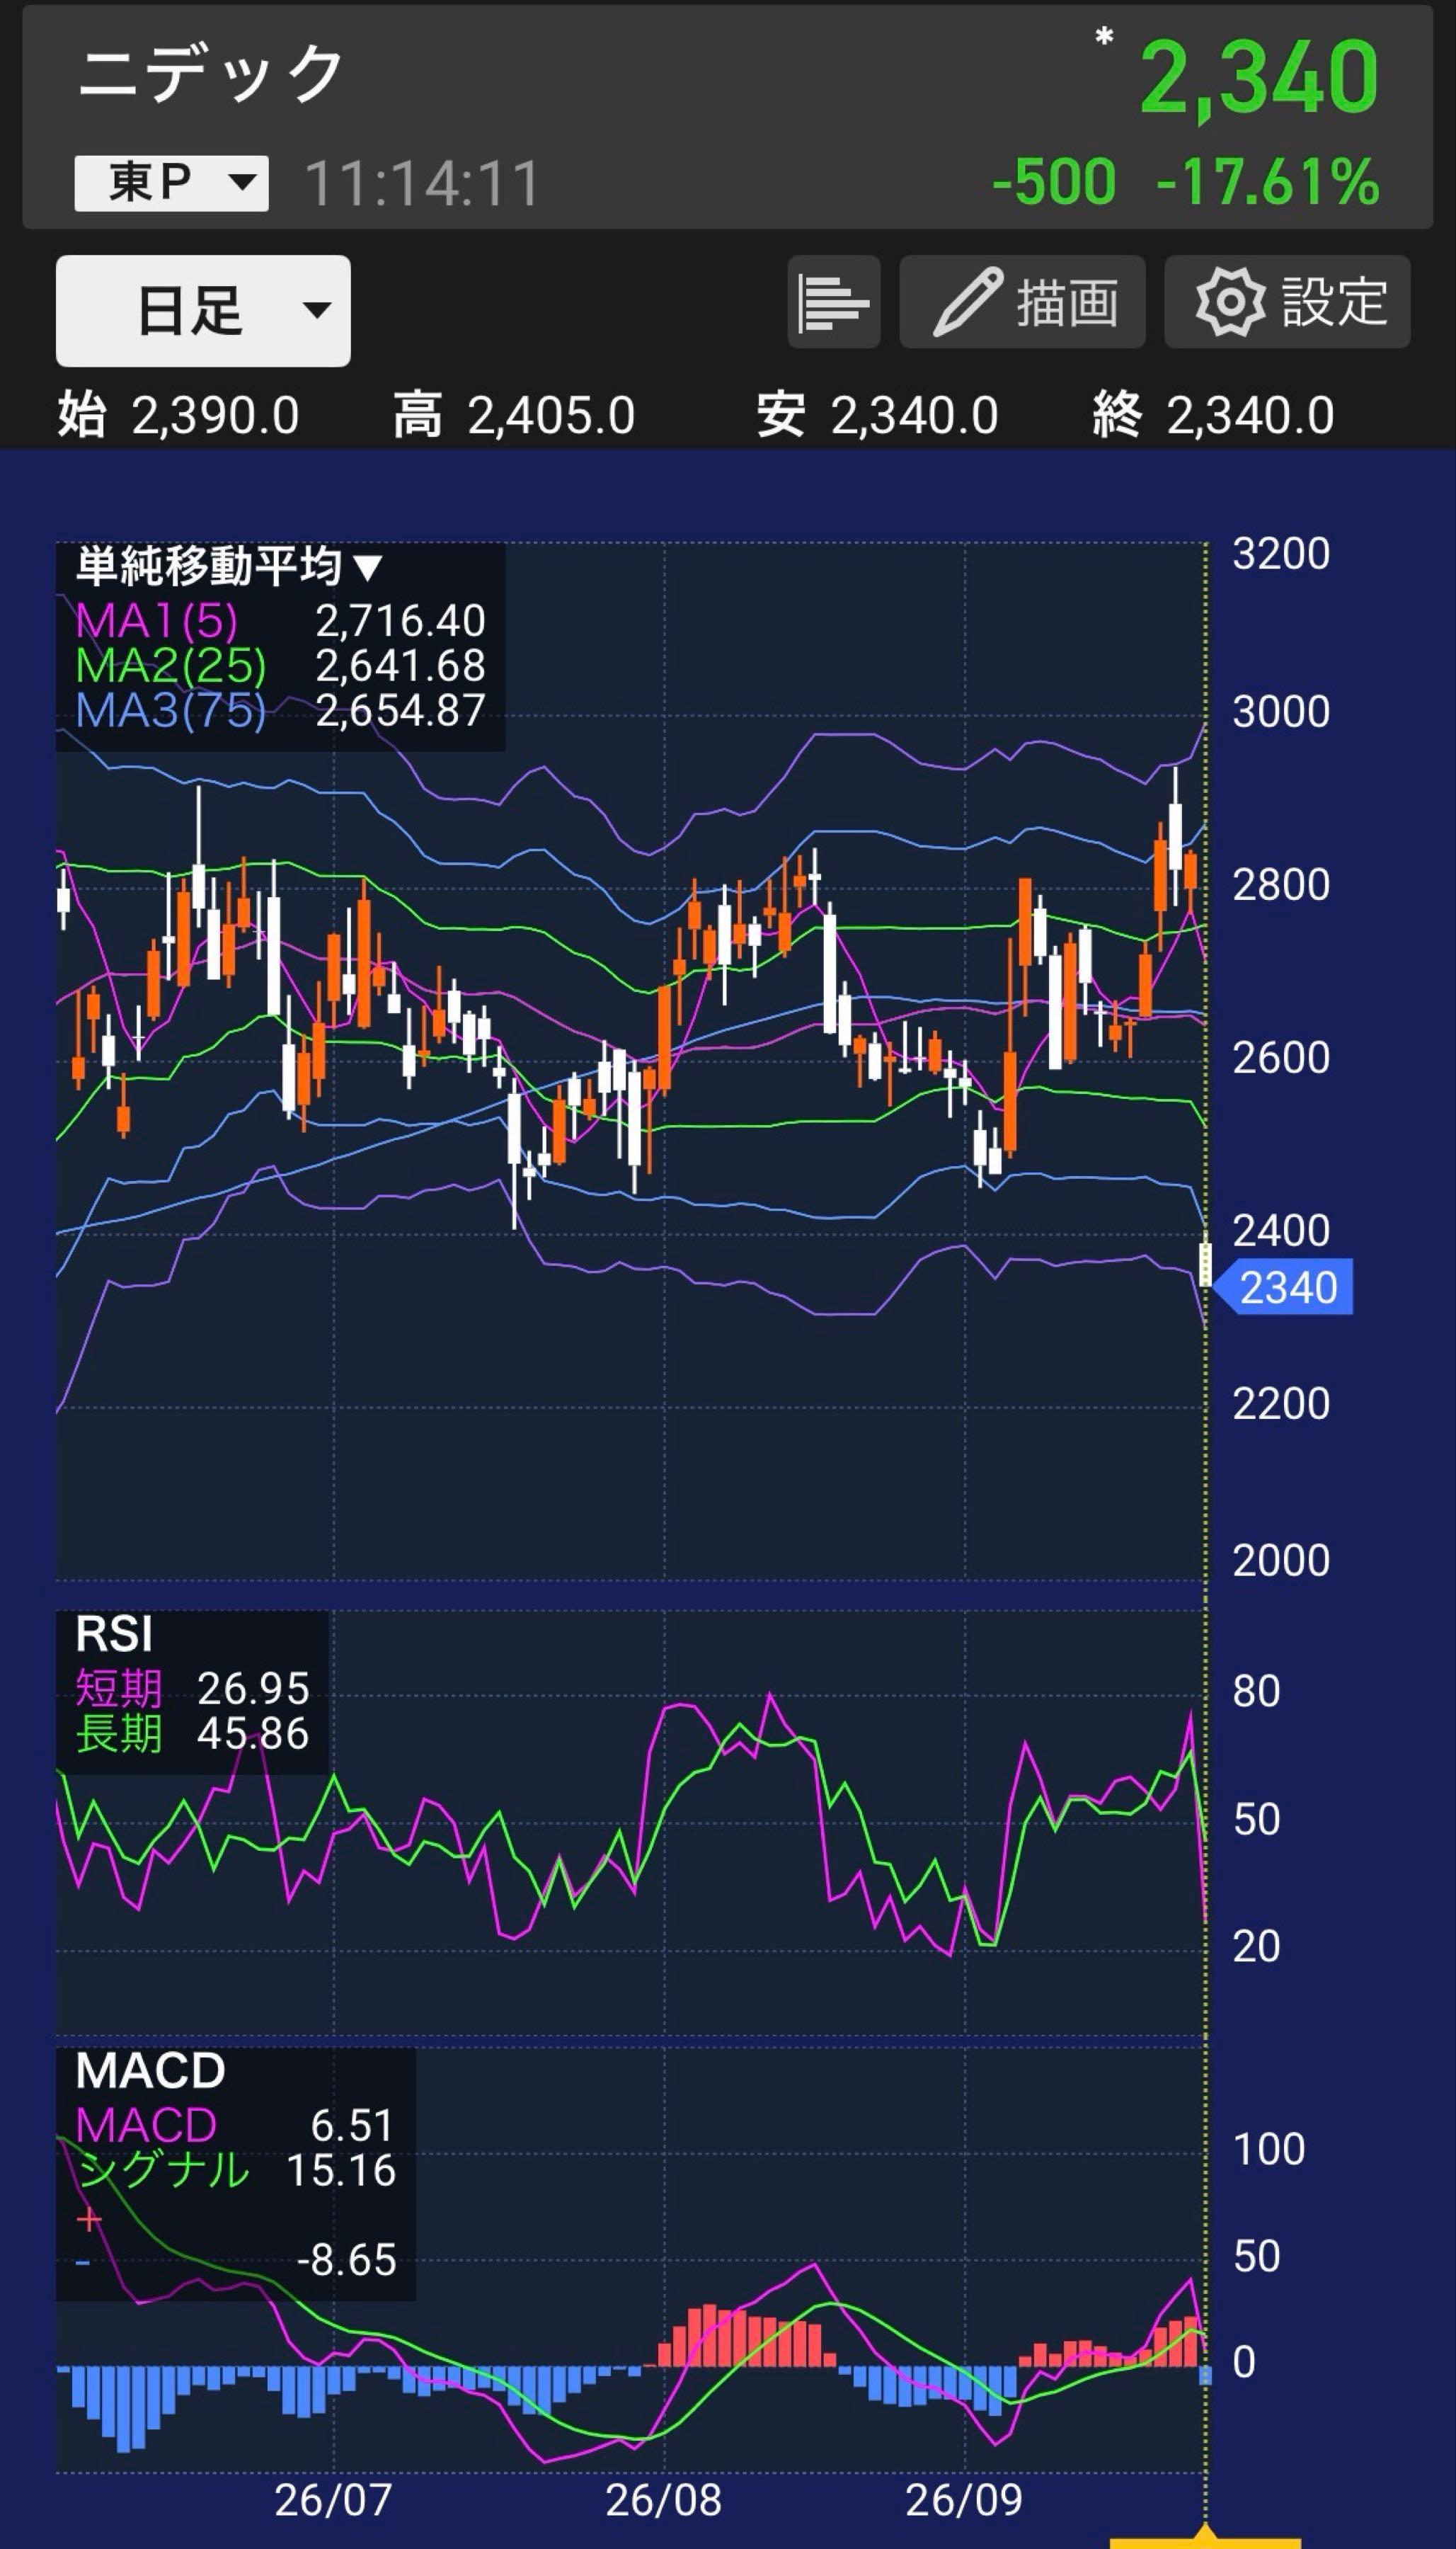Open the 日足 timeframe dropdown
The image size is (1456, 2549).
pyautogui.click(x=203, y=311)
